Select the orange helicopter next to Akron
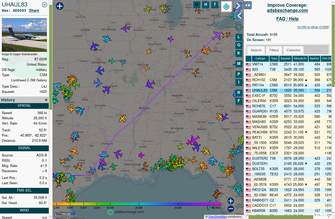Viewport: 335px width, 219px height. coord(226,35)
